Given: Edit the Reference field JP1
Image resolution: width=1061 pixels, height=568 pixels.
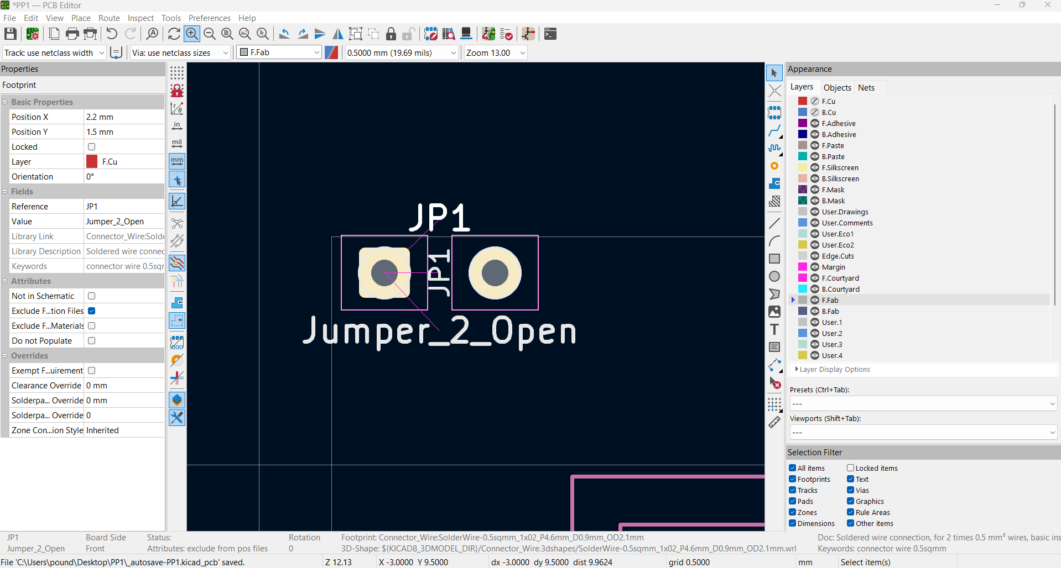Looking at the screenshot, I should click(x=124, y=206).
